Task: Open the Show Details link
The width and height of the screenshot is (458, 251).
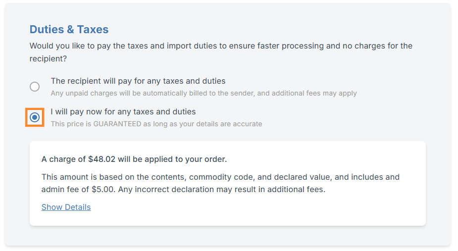Action: click(x=66, y=207)
